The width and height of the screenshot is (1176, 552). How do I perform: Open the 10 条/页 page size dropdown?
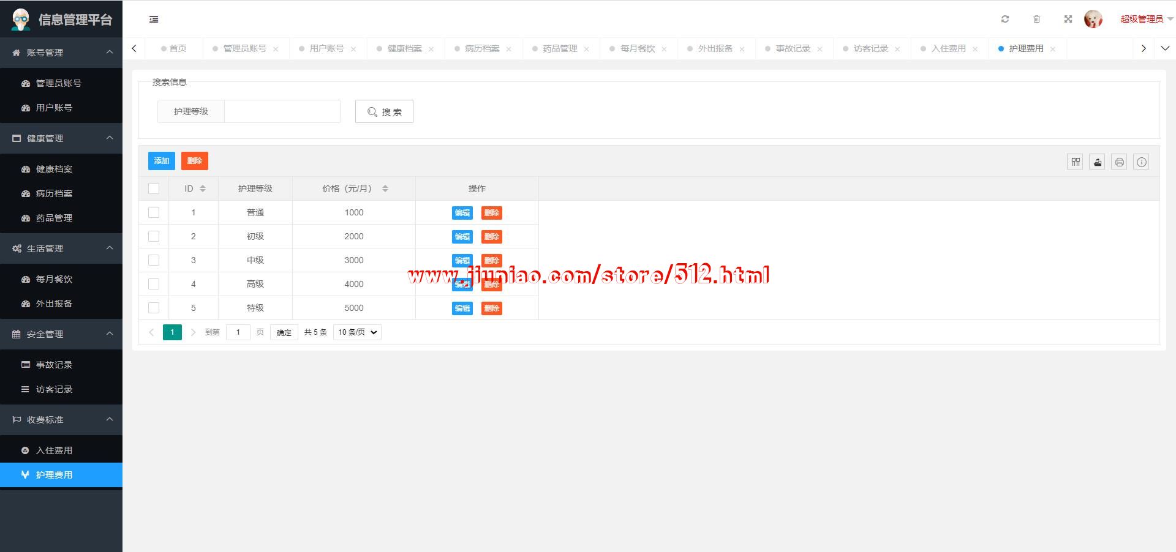click(358, 332)
